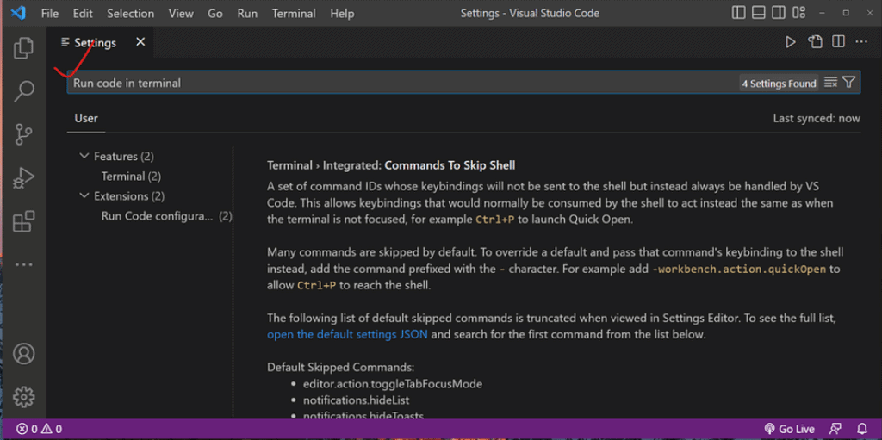Image resolution: width=882 pixels, height=440 pixels.
Task: Open the Search view in activity bar
Action: (x=23, y=90)
